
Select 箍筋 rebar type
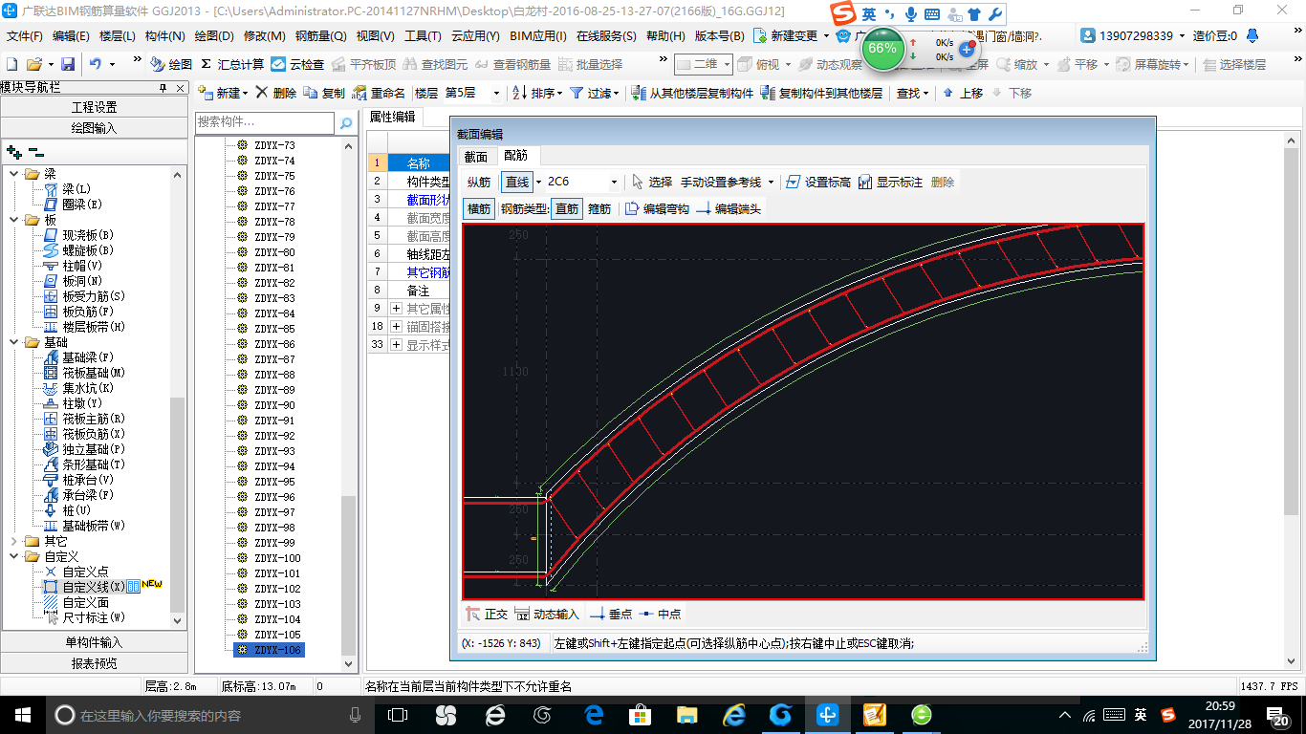599,208
